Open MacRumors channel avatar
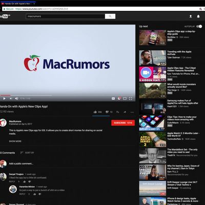 (3, 122)
